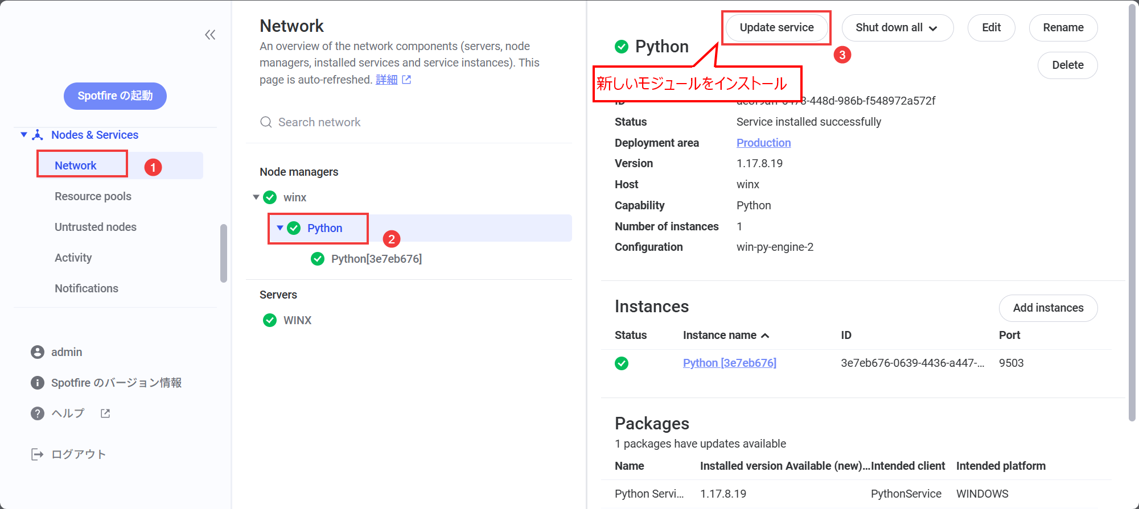
Task: Go to Untrusted nodes
Action: (96, 227)
